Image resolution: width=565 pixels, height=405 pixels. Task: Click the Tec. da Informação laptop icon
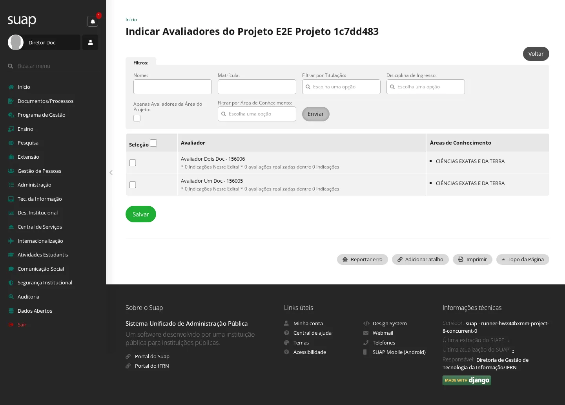(11, 199)
